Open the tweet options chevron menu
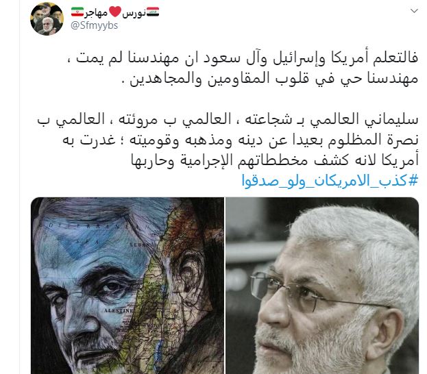The image size is (427, 374). 414,11
